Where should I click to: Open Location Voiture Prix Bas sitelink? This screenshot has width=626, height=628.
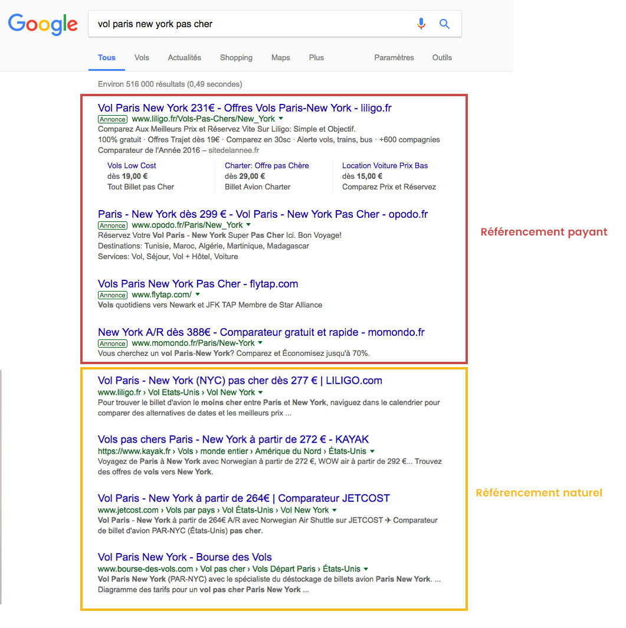[x=385, y=165]
